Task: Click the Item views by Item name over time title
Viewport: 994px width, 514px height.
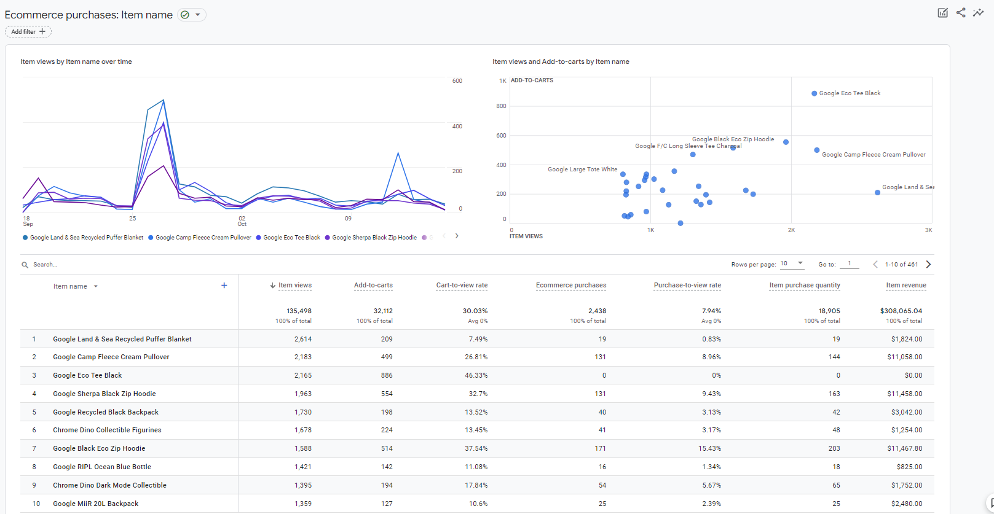Action: point(76,61)
